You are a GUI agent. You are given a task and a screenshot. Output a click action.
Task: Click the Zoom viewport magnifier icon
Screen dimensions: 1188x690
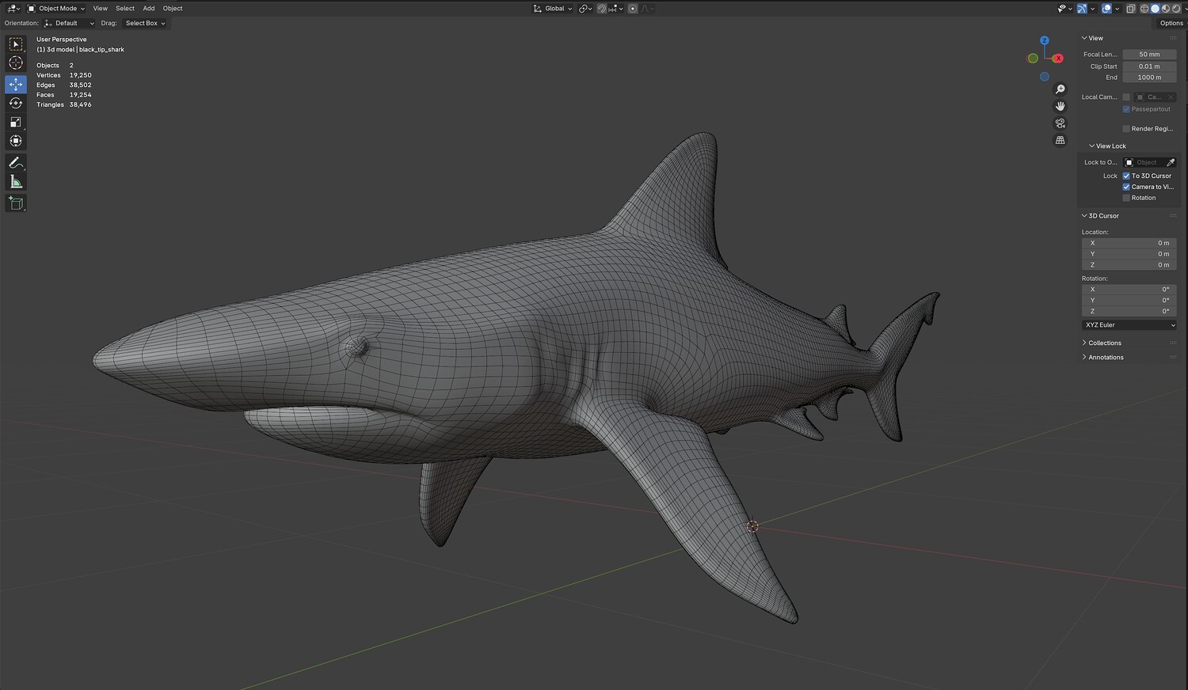point(1060,89)
